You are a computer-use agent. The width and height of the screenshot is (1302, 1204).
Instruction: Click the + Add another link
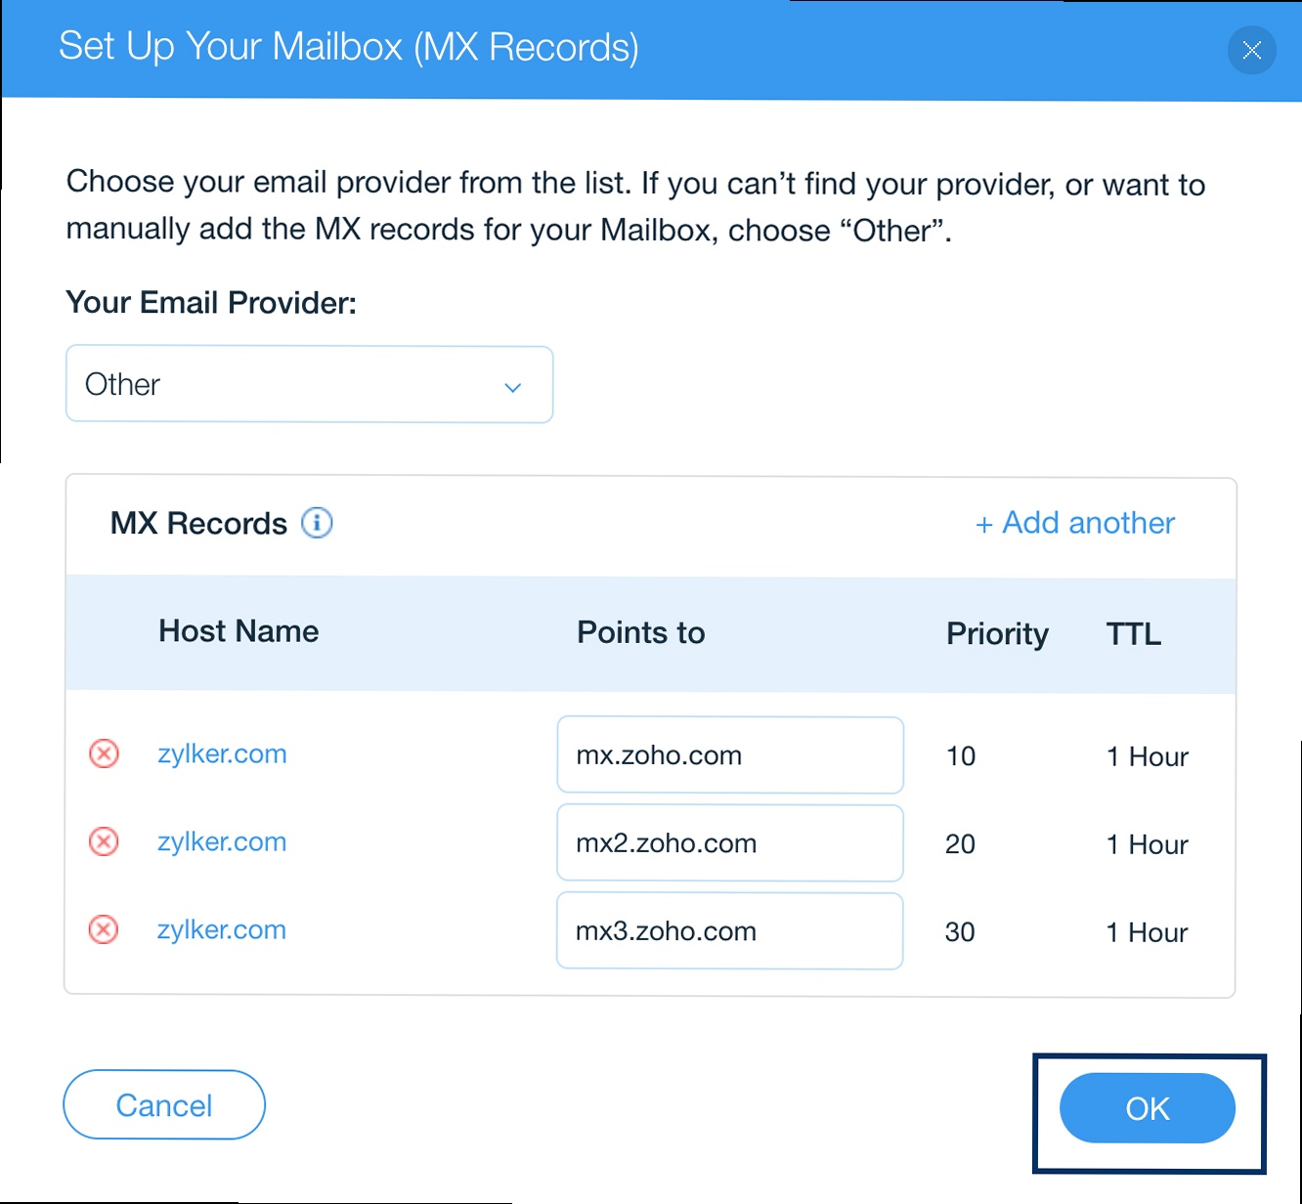(x=1075, y=523)
